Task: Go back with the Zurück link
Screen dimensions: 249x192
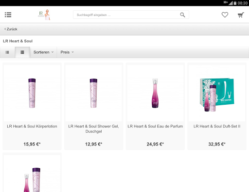Action: coord(11,29)
